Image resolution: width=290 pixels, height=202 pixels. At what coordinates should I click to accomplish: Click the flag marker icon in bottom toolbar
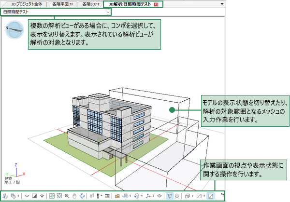tap(100, 196)
